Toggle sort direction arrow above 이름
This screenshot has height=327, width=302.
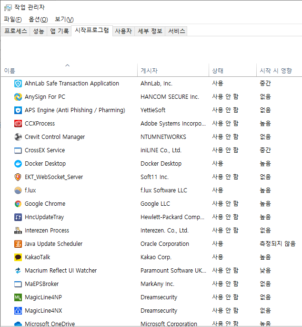click(67, 65)
